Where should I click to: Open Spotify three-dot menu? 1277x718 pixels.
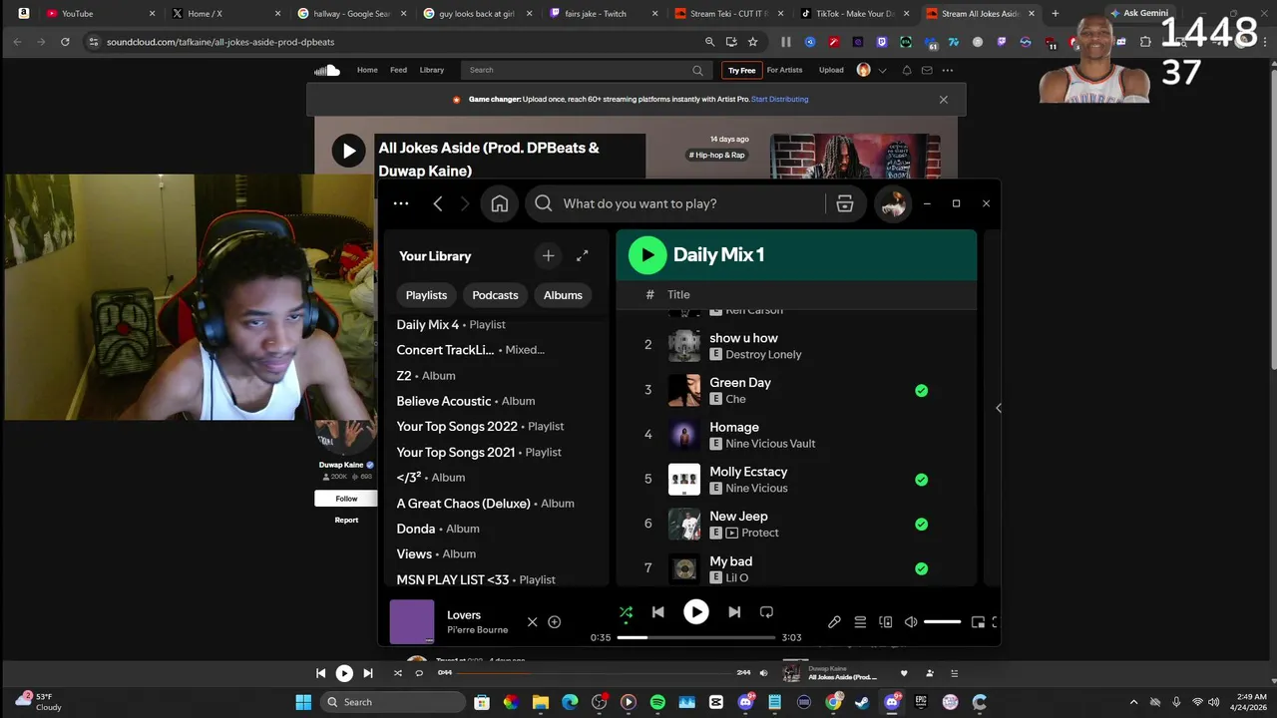pos(401,203)
